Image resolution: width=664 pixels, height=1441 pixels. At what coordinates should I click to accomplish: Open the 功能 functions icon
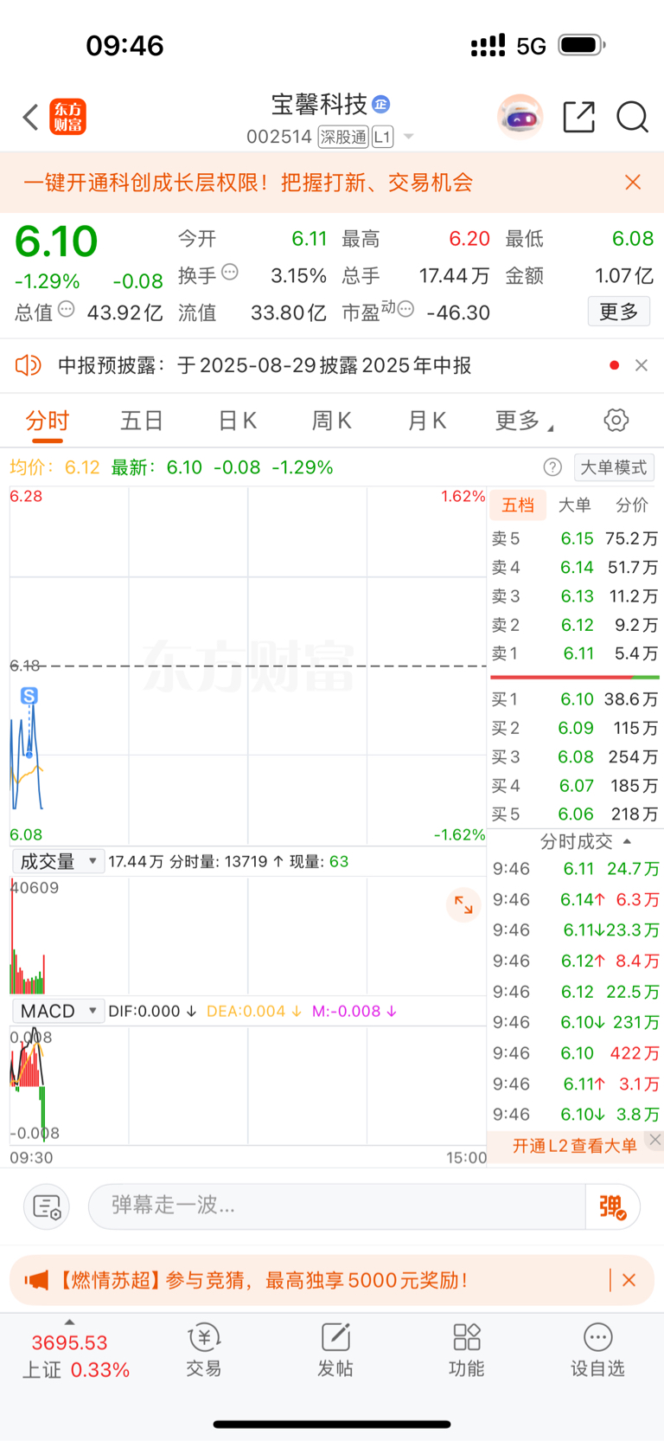click(x=466, y=1350)
